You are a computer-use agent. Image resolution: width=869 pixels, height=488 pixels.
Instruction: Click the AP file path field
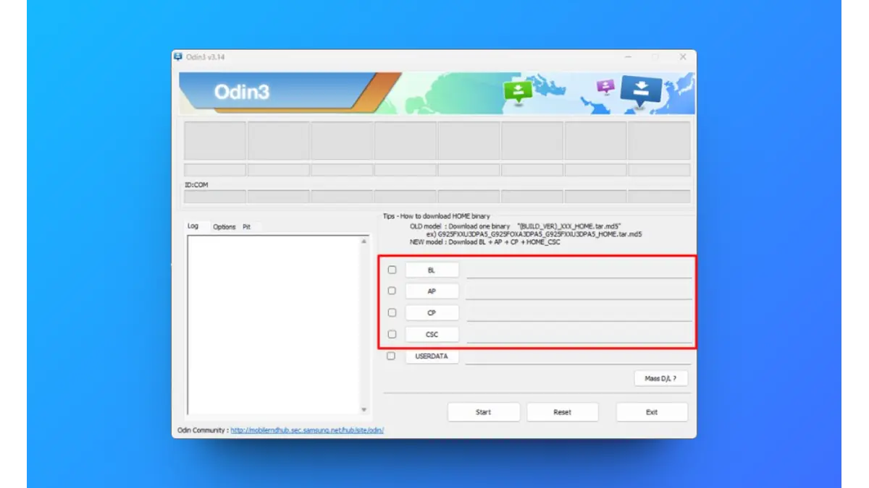[x=579, y=291]
